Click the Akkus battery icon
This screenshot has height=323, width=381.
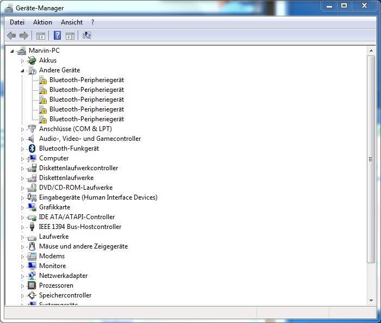coord(32,60)
